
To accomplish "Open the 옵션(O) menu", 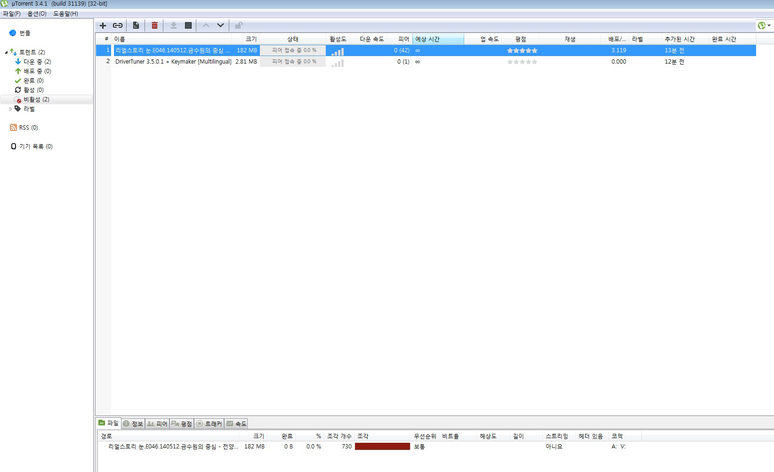I will pyautogui.click(x=37, y=14).
